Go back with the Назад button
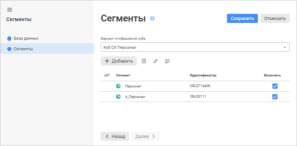The width and height of the screenshot is (297, 146). coord(115,136)
